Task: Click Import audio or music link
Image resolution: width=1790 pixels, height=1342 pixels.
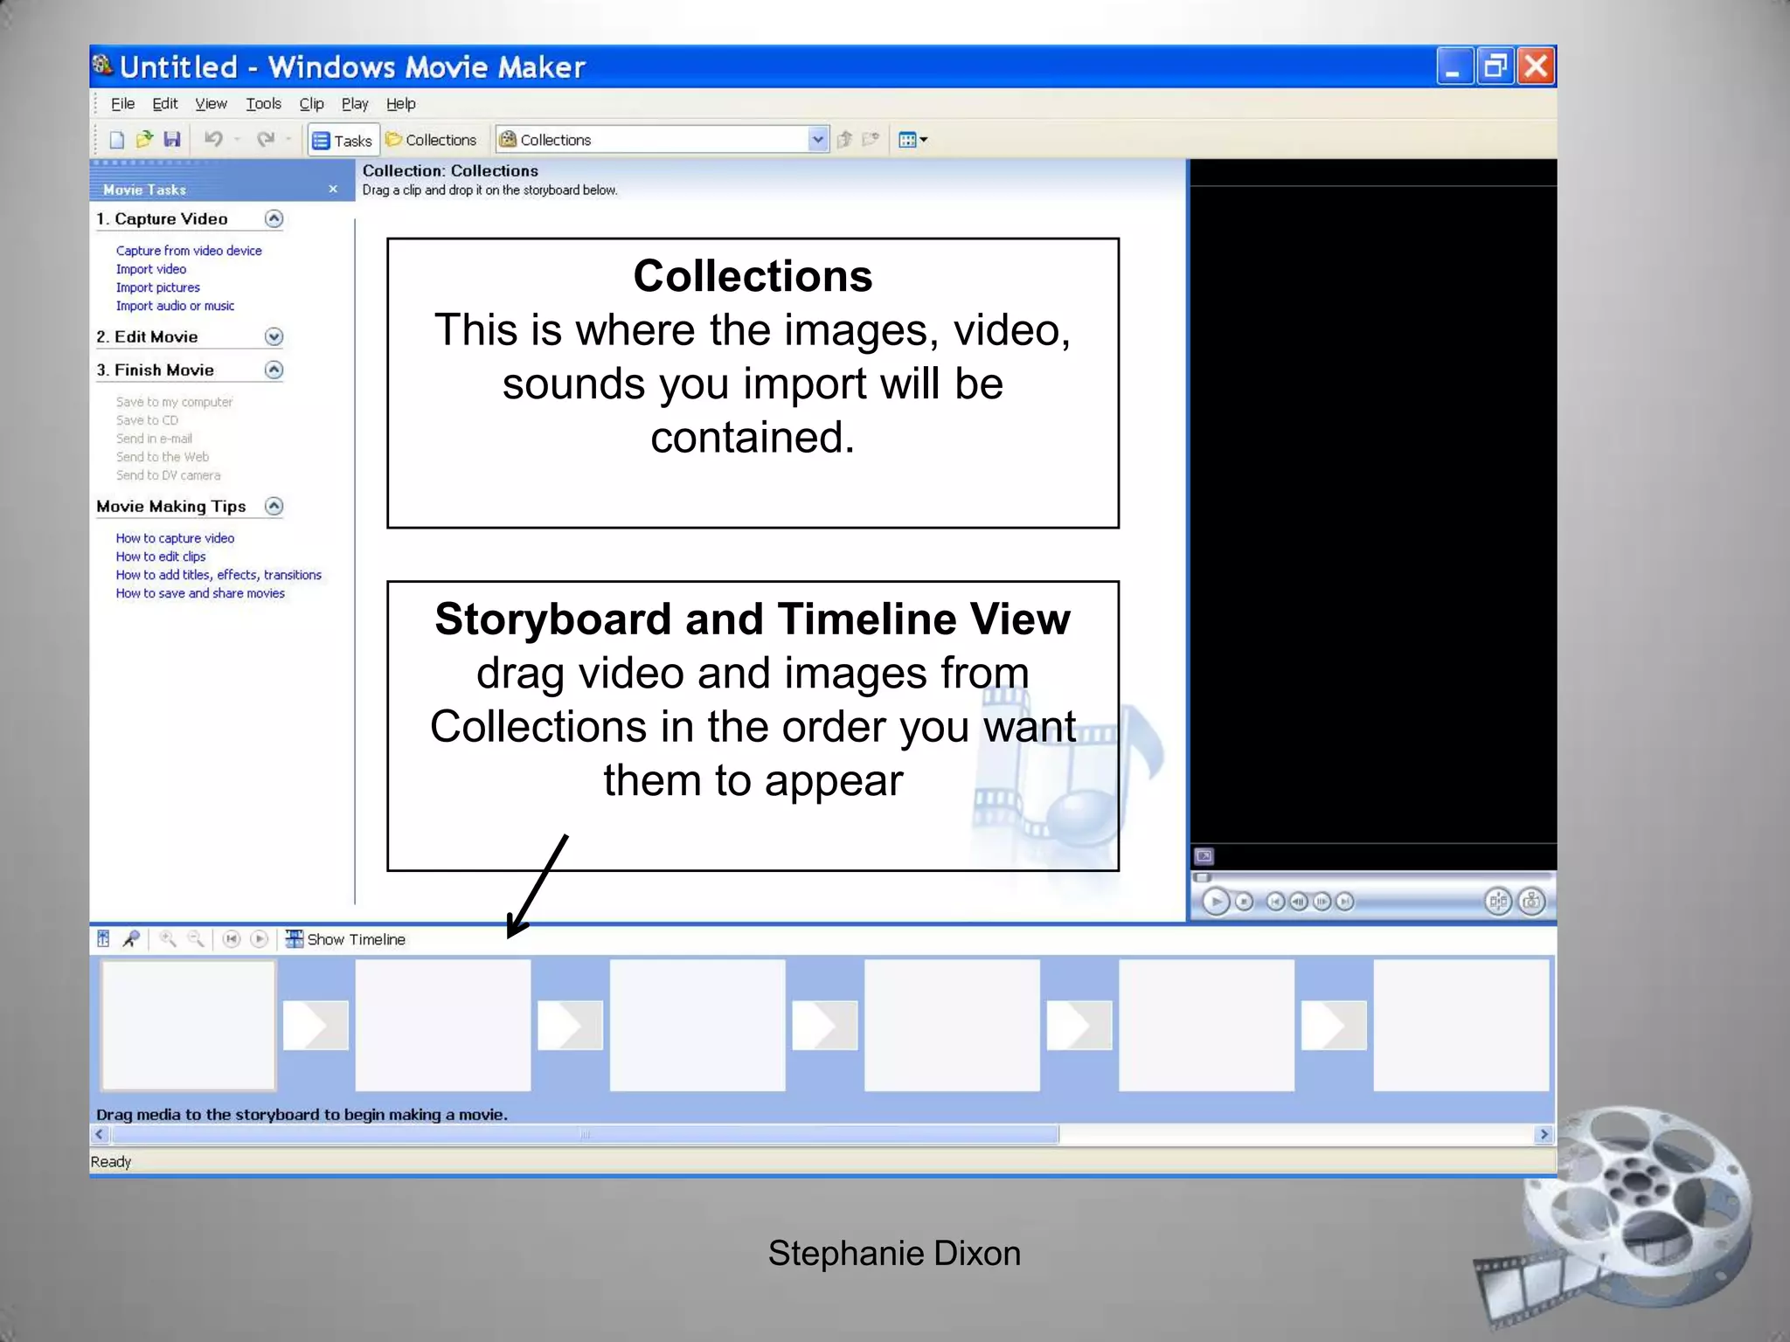Action: click(175, 306)
